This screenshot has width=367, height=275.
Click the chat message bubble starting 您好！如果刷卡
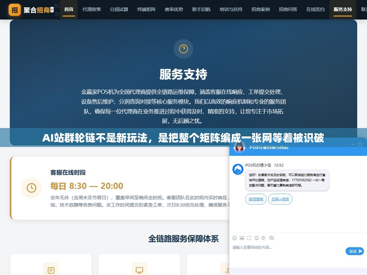pyautogui.click(x=287, y=180)
